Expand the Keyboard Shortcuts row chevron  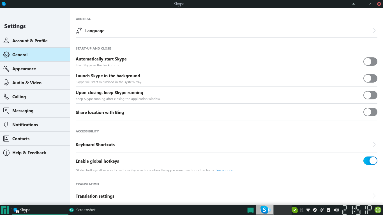(x=374, y=144)
